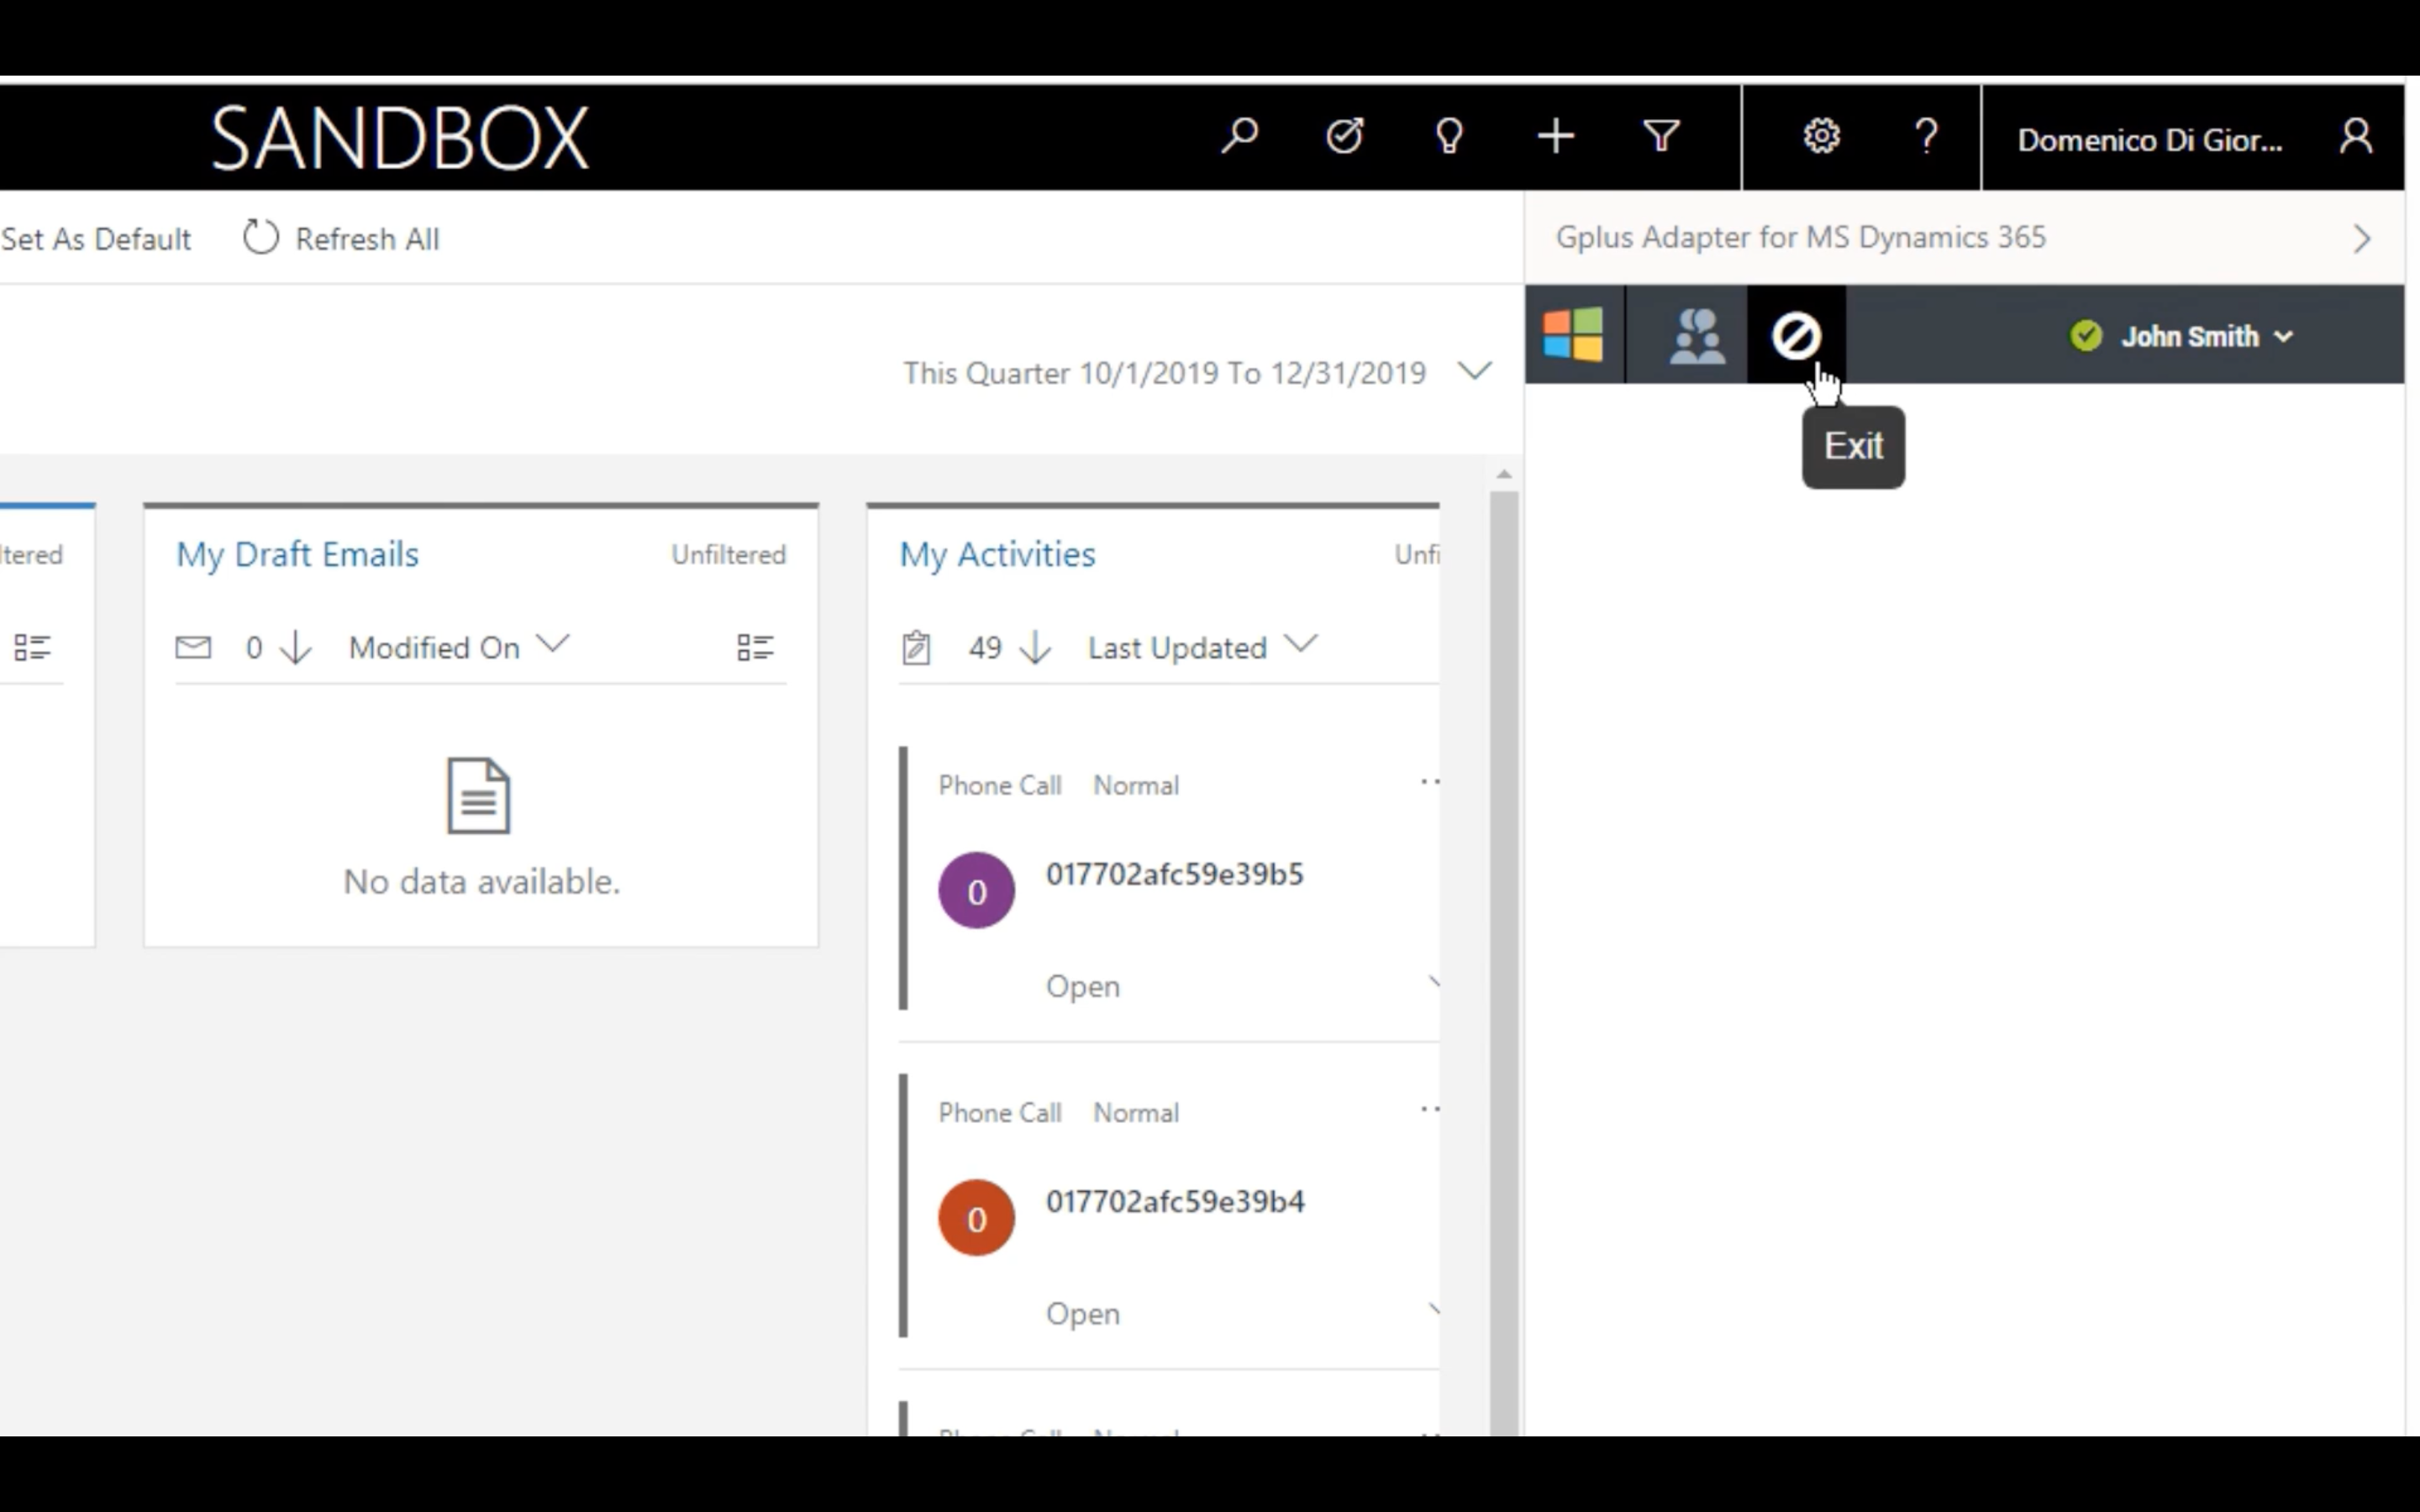This screenshot has height=1512, width=2420.
Task: Open the Last Updated sort dropdown
Action: coord(1300,644)
